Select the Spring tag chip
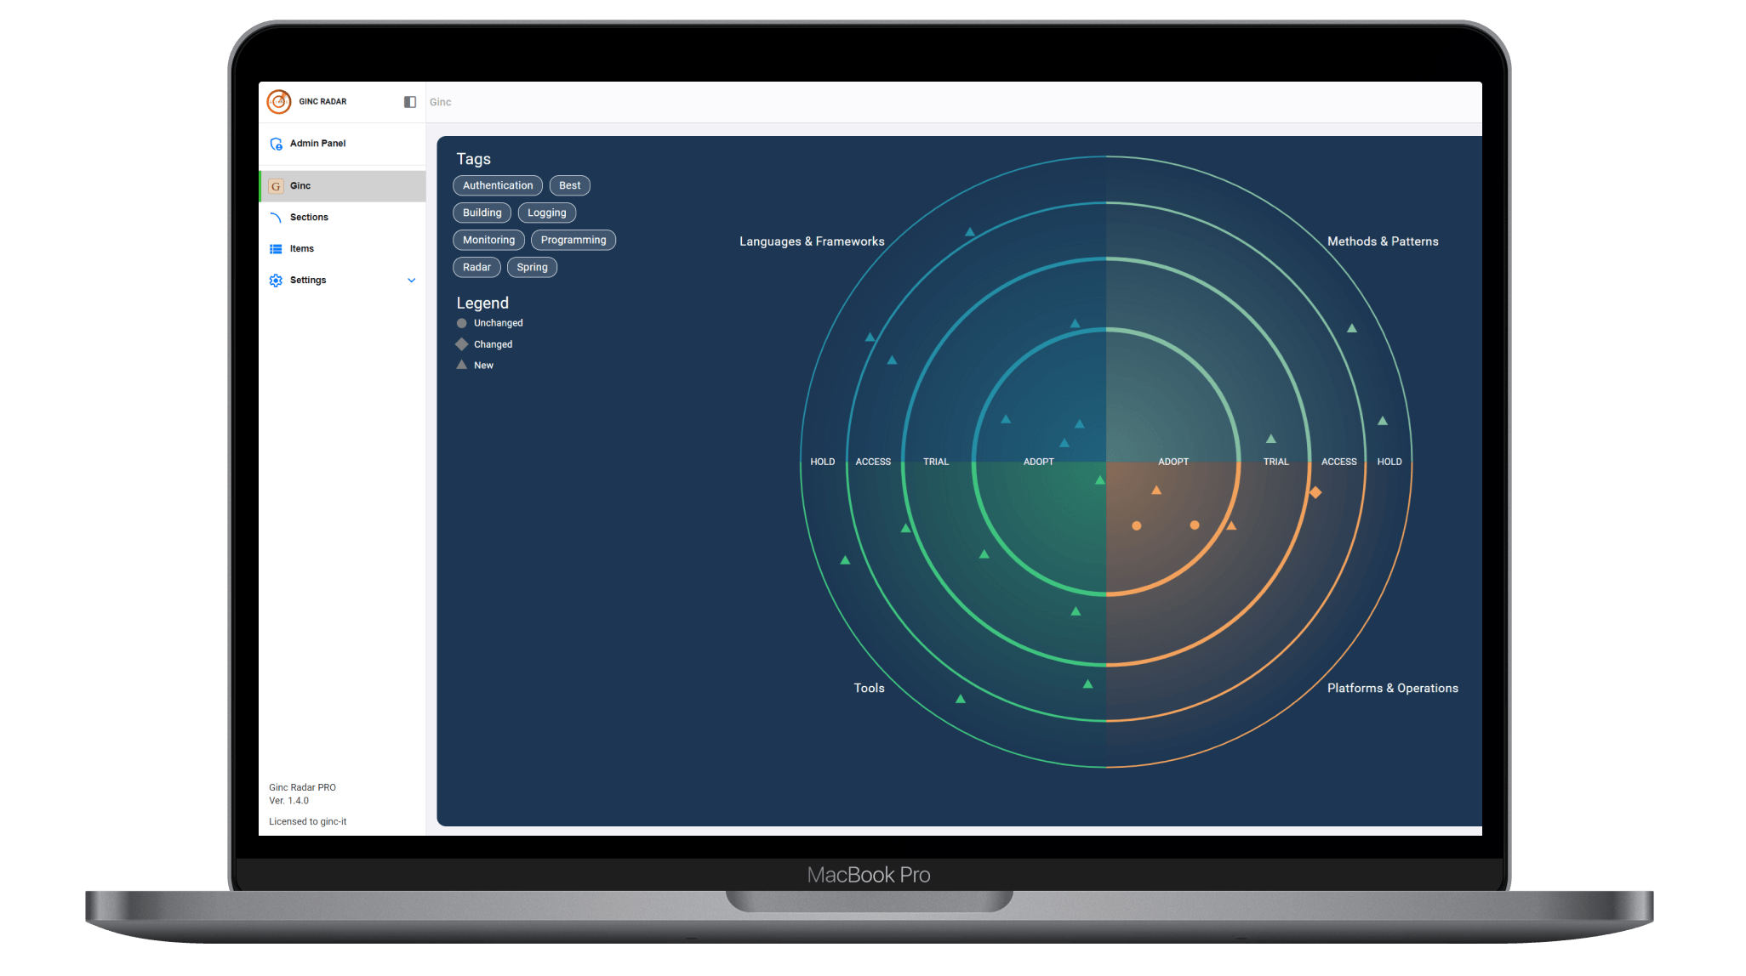Screen dimensions: 1746x976 532,267
